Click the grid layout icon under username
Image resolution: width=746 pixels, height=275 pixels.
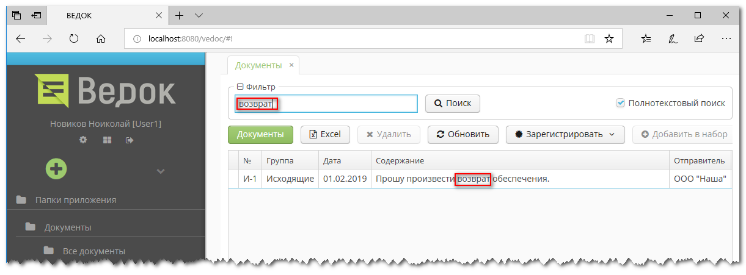(106, 140)
